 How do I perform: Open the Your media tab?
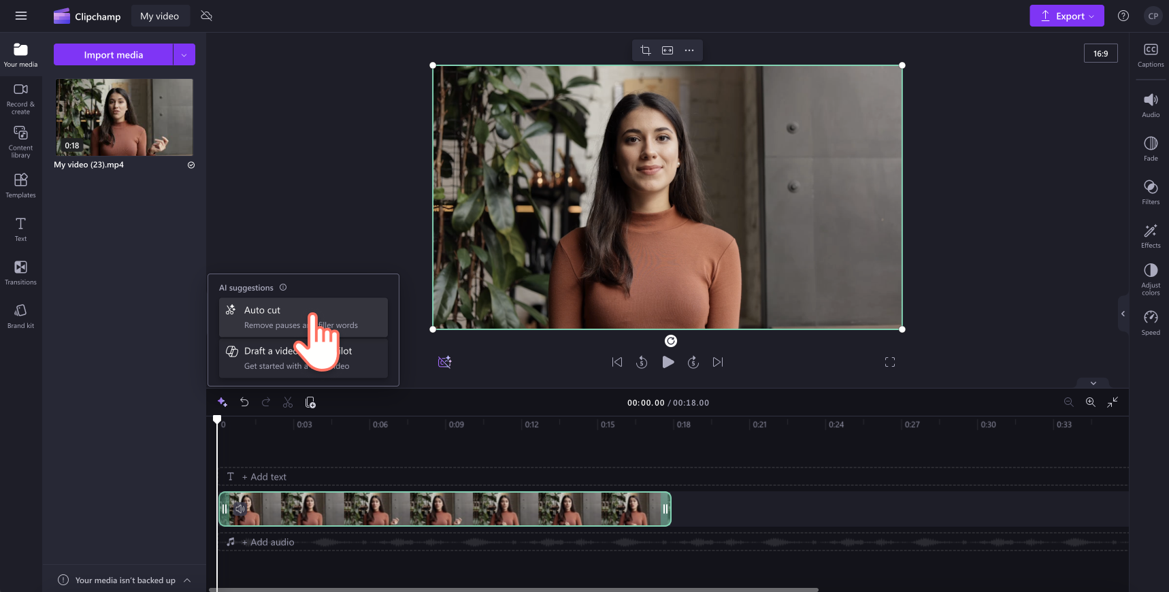coord(21,55)
